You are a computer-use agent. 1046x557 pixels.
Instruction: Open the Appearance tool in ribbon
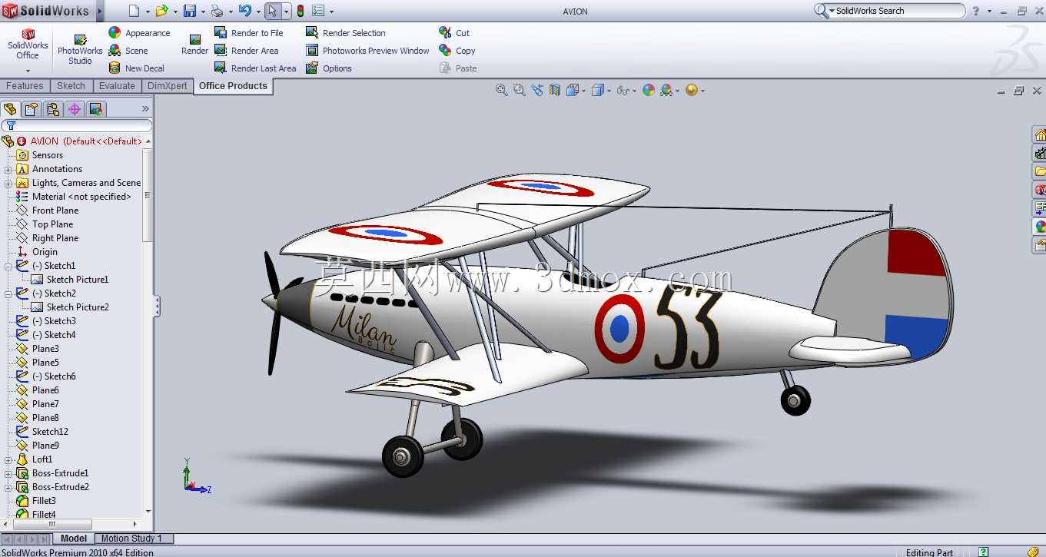[139, 33]
